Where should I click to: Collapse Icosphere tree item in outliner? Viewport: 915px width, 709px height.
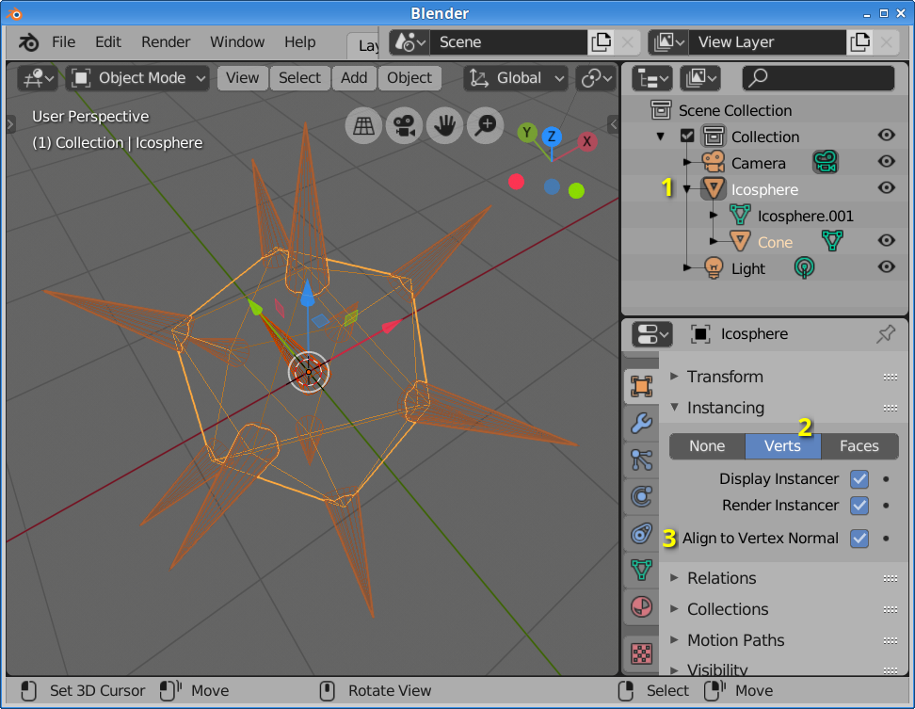(687, 189)
